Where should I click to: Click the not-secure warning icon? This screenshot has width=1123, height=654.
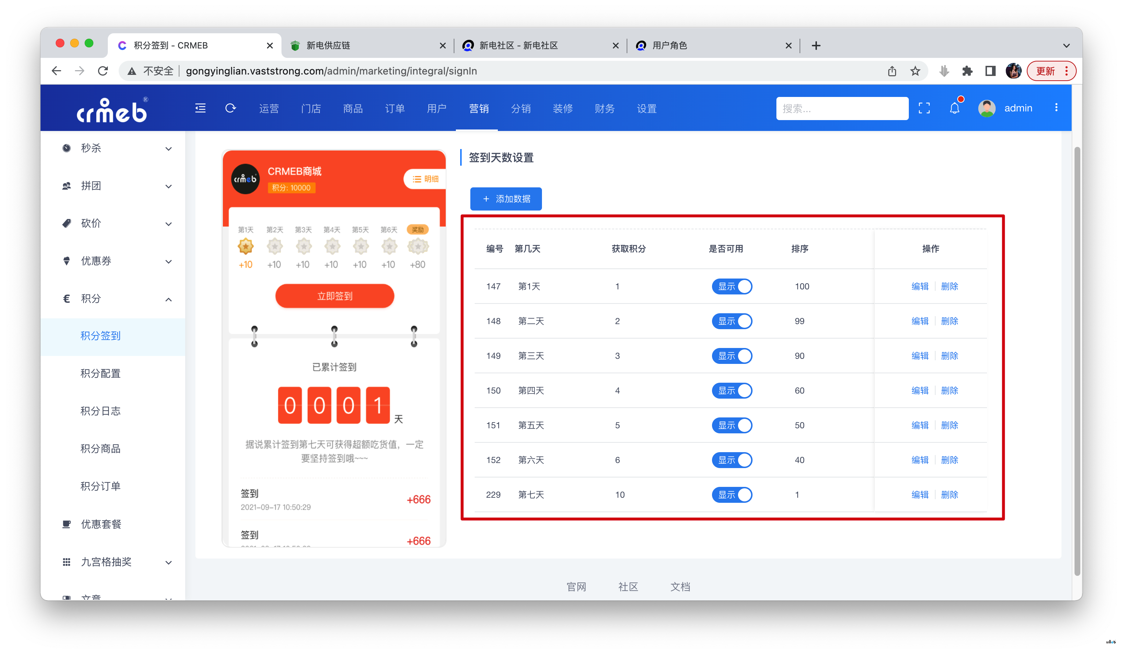[131, 71]
